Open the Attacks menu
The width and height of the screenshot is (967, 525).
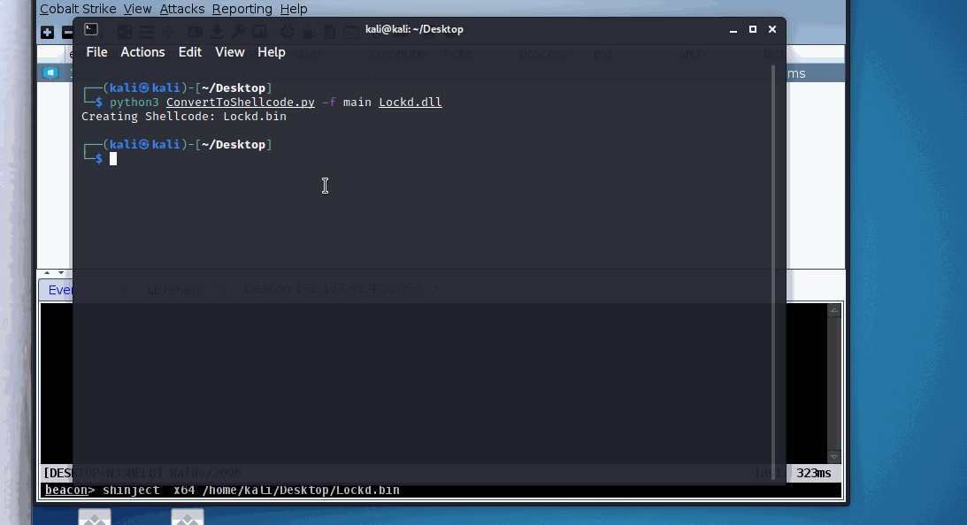click(182, 9)
